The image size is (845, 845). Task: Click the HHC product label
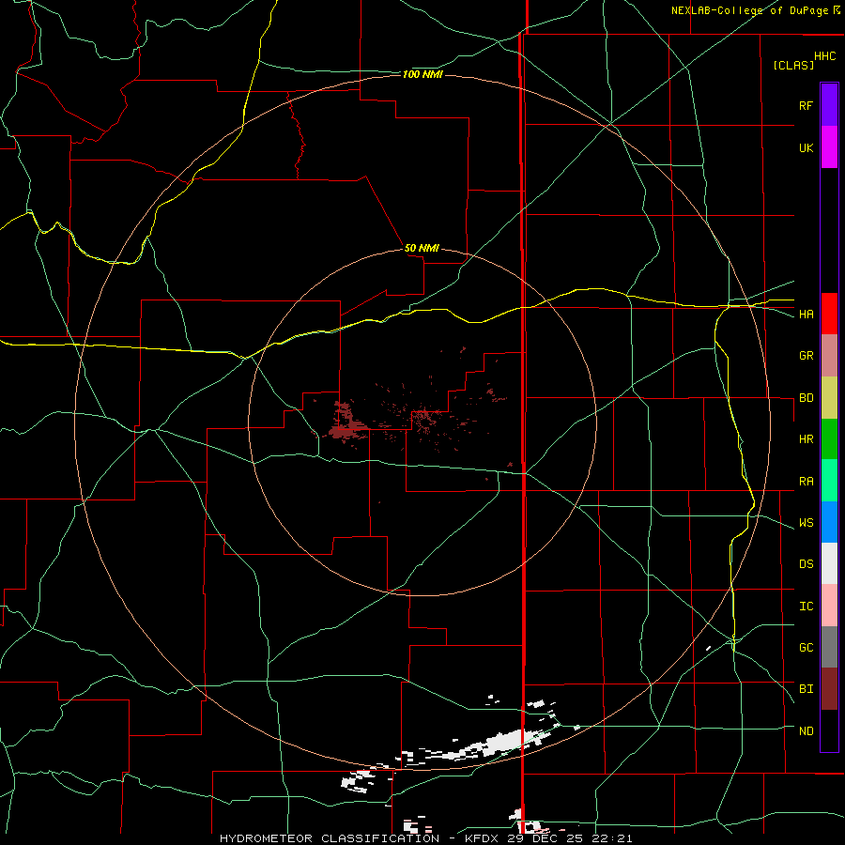coord(825,56)
